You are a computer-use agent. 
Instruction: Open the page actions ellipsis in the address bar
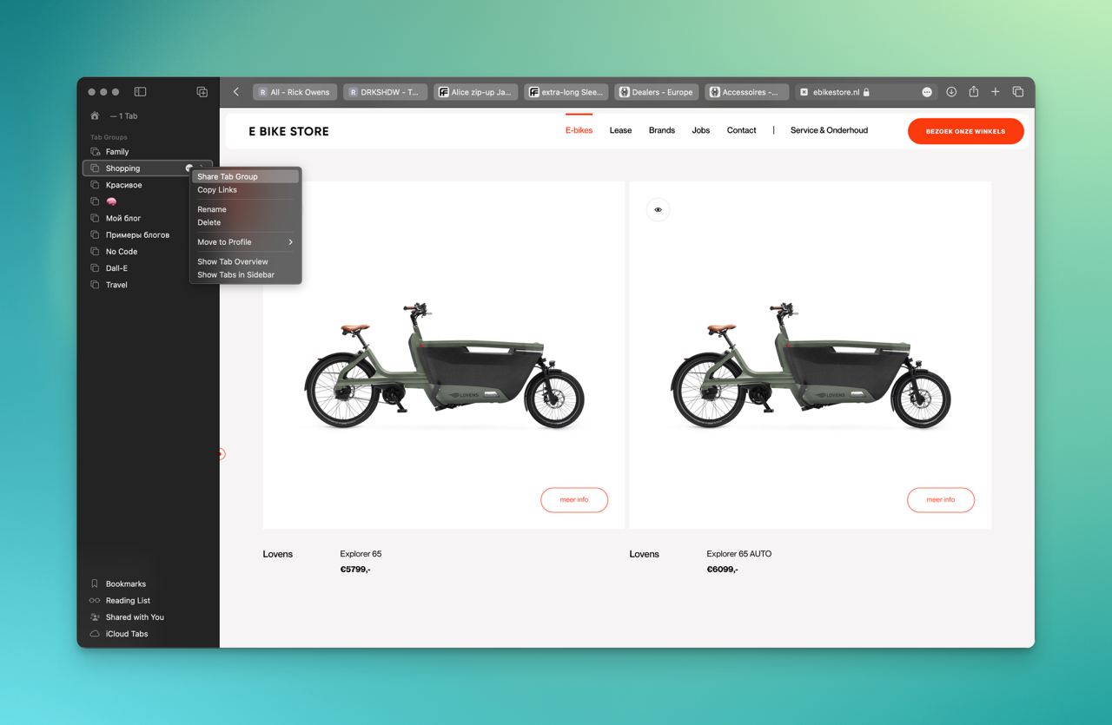pyautogui.click(x=927, y=92)
